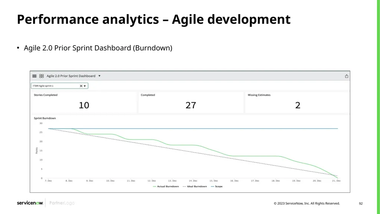
Task: Click the Performance analytics slide title
Action: 154,19
